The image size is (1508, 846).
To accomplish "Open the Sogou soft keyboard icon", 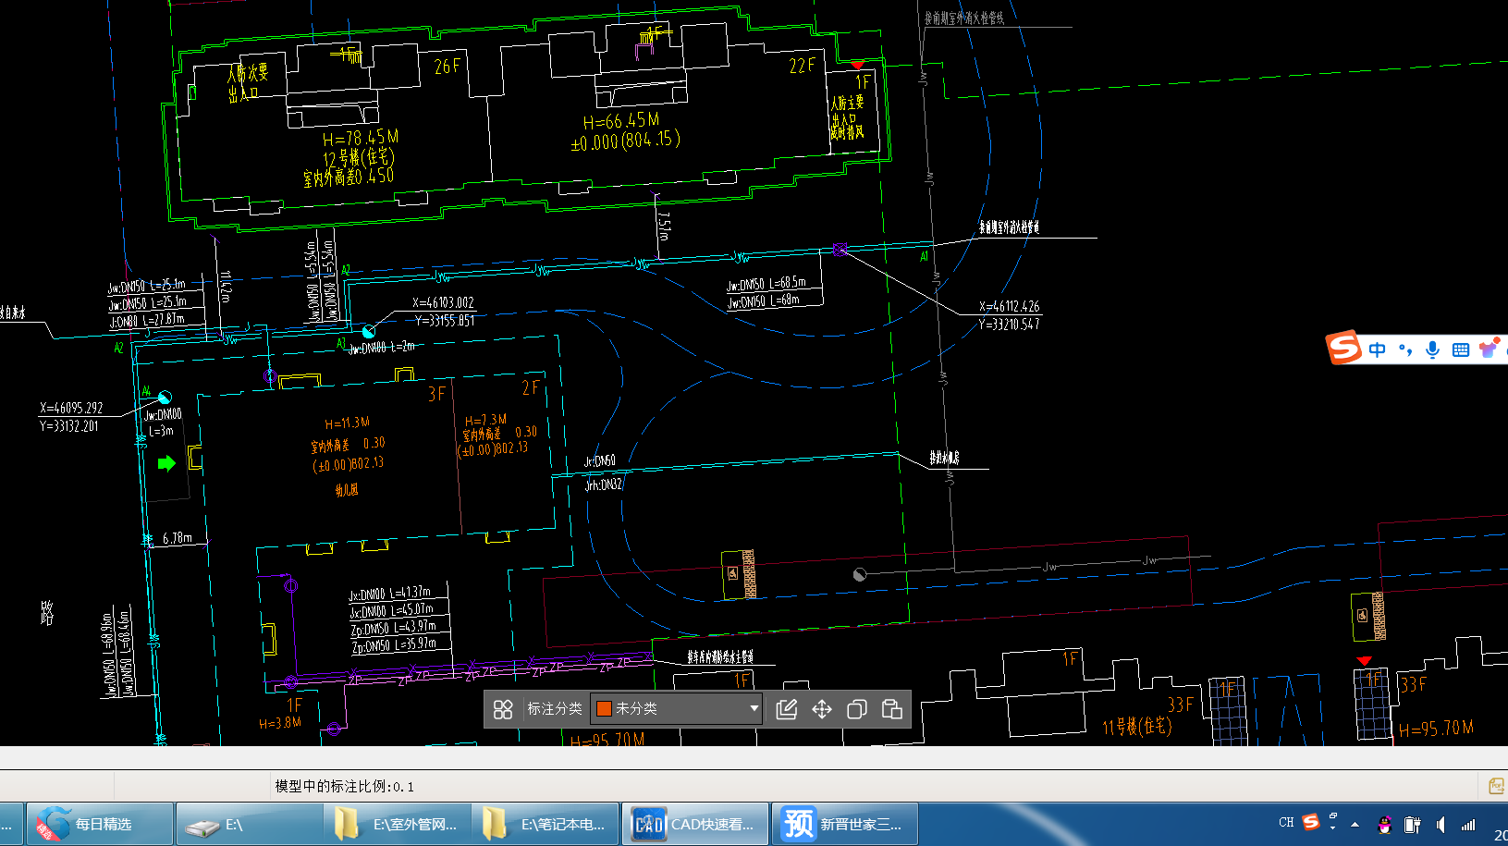I will (1461, 349).
